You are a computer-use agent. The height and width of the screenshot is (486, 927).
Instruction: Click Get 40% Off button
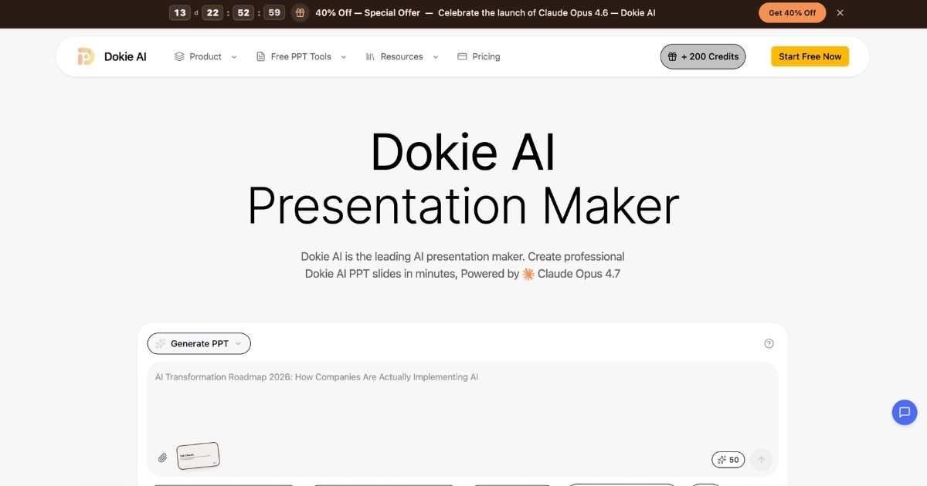coord(792,13)
